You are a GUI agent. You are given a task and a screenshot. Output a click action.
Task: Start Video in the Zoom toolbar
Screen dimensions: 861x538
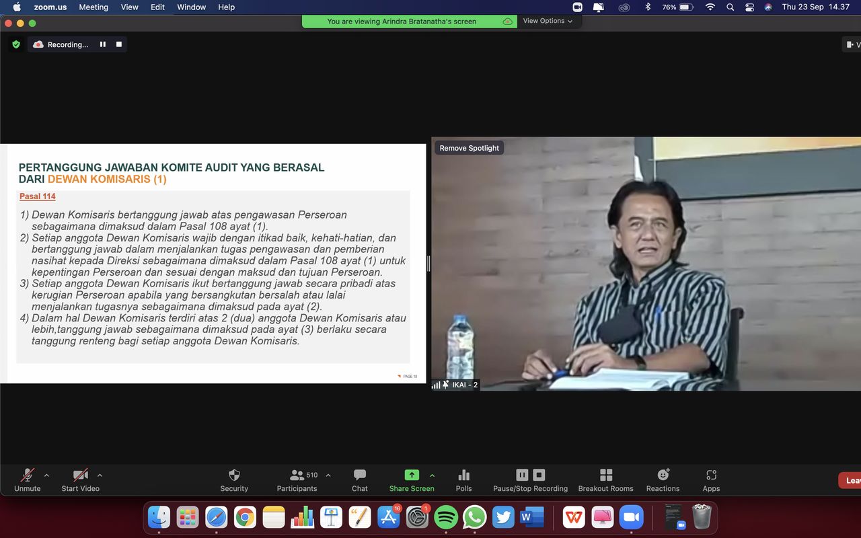pyautogui.click(x=80, y=480)
